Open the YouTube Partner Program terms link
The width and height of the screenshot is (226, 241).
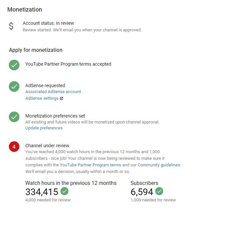click(x=90, y=165)
